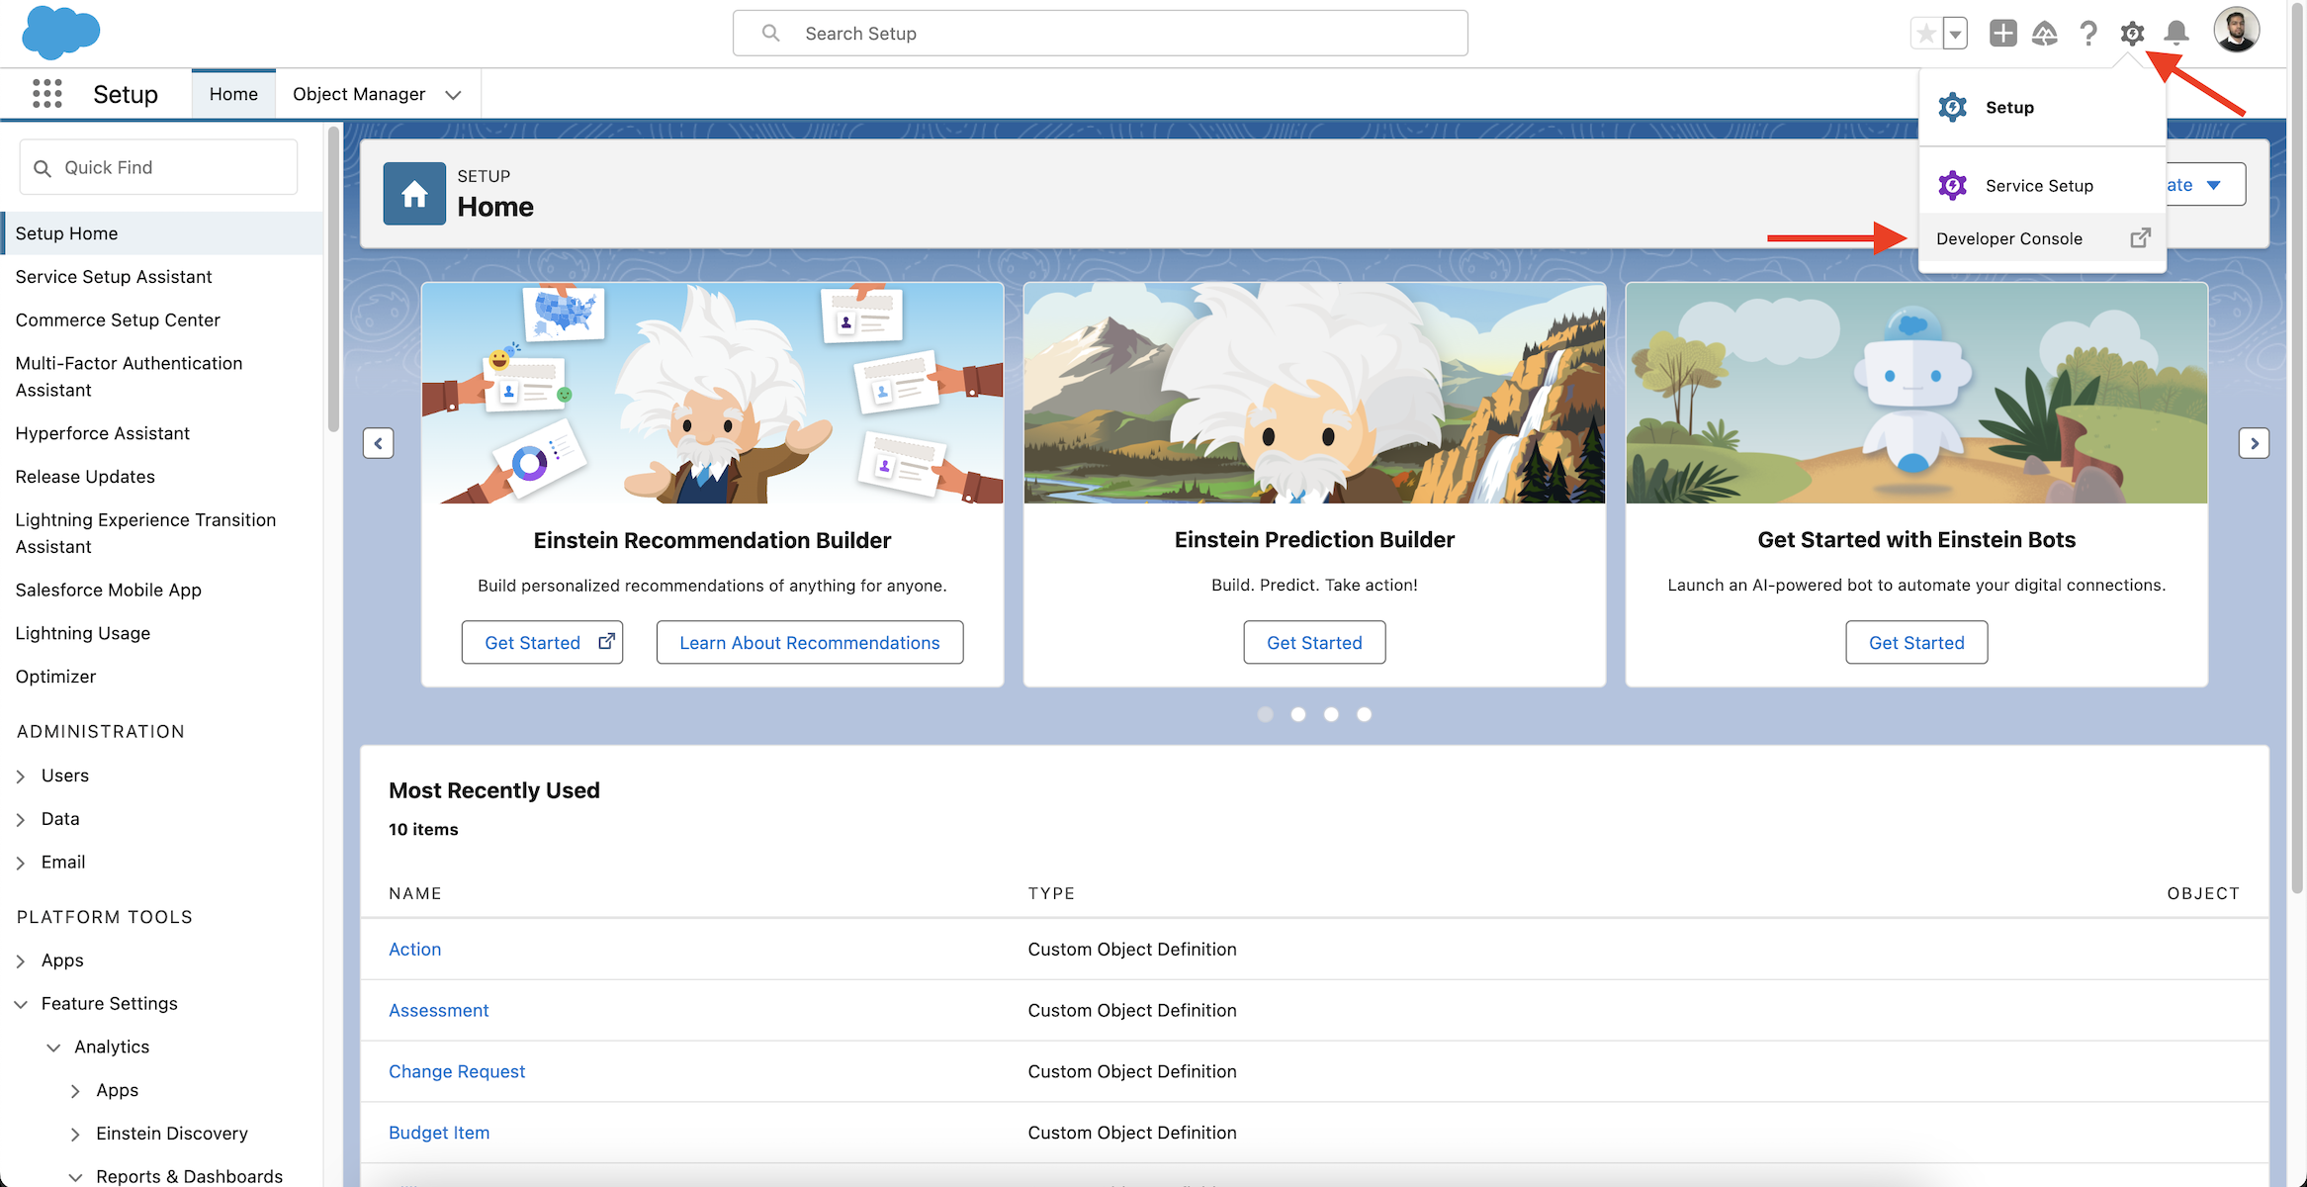Select Service Setup menu entry
This screenshot has width=2307, height=1187.
pos(2038,186)
